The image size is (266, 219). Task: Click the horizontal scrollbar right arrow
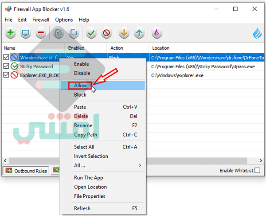261,160
